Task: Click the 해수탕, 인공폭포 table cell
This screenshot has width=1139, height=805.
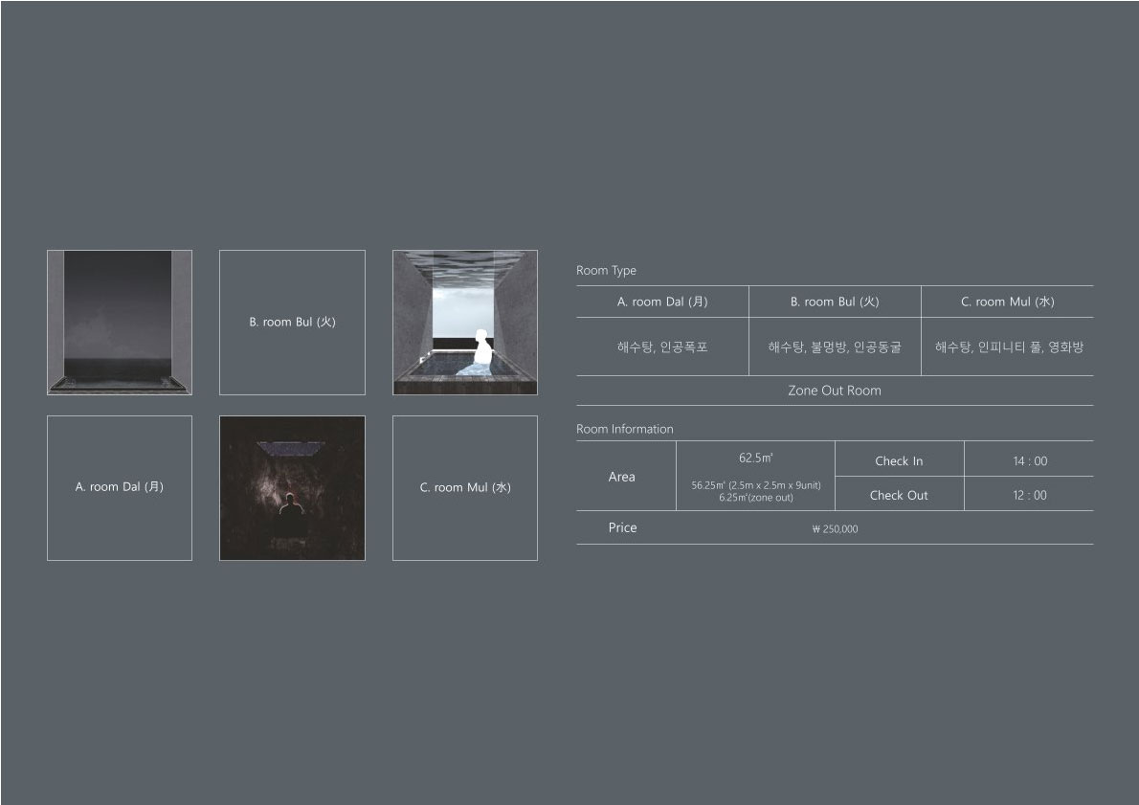Action: (x=662, y=347)
